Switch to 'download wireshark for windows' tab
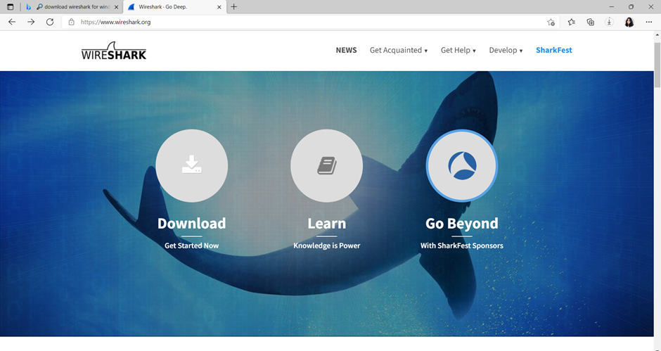This screenshot has height=351, width=661. click(73, 7)
